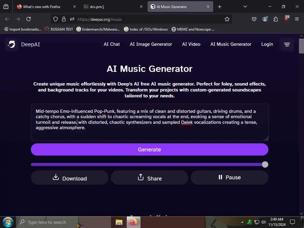Click the playback progress slider handle
This screenshot has width=304, height=228.
(x=265, y=164)
